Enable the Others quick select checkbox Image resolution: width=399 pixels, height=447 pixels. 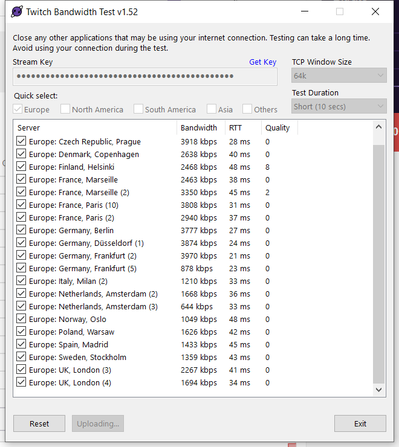tap(247, 109)
